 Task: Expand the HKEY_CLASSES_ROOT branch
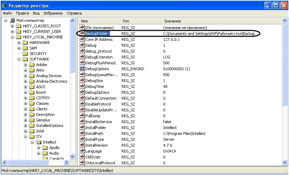click(x=12, y=26)
